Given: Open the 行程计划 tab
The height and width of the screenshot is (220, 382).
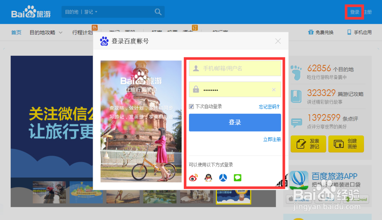Looking at the screenshot, I should pos(83,33).
